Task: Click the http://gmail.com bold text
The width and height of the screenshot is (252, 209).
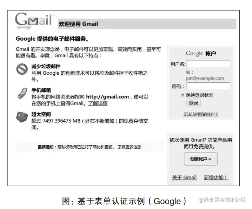Action: (x=107, y=97)
